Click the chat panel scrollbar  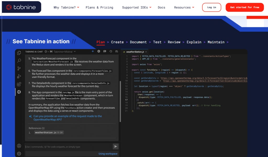pyautogui.click(x=120, y=101)
